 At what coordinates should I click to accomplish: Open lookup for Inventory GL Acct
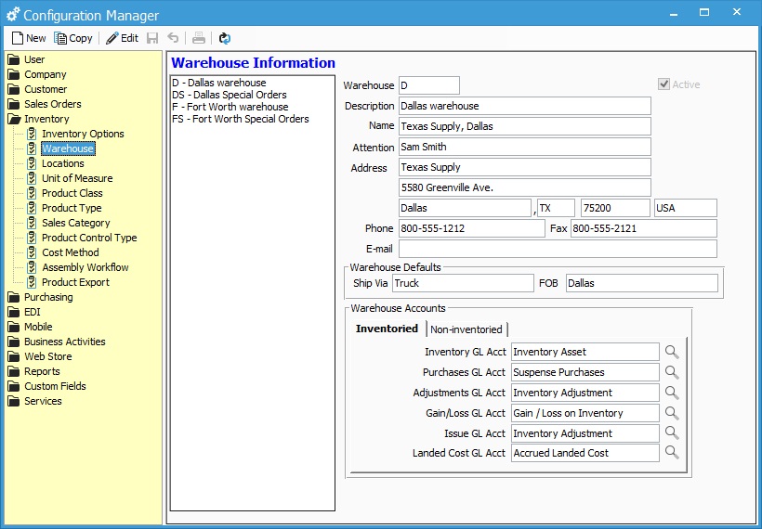click(x=672, y=352)
